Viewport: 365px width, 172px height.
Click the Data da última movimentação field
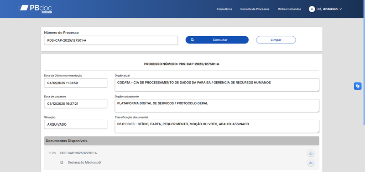tap(75, 83)
